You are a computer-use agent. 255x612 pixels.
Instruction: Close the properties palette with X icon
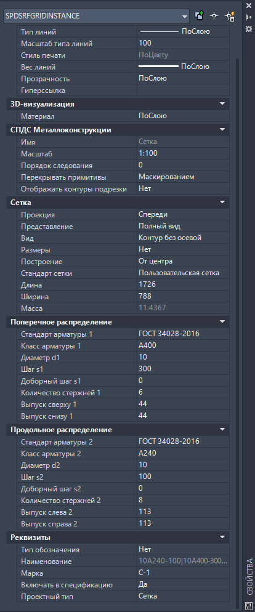coord(249,6)
